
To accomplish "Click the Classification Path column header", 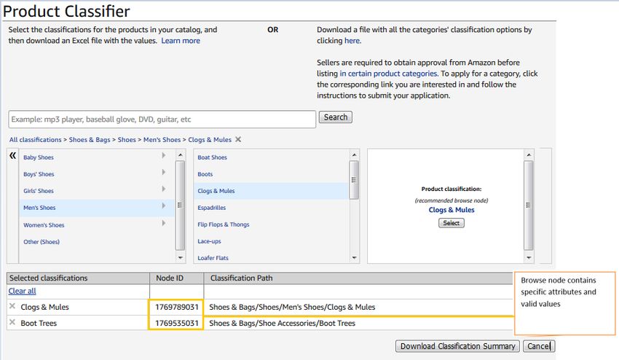I will (358, 278).
